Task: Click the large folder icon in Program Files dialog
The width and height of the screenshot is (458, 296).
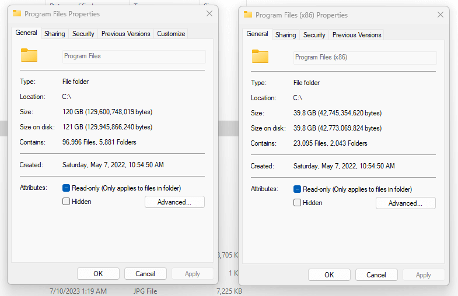Action: 29,55
